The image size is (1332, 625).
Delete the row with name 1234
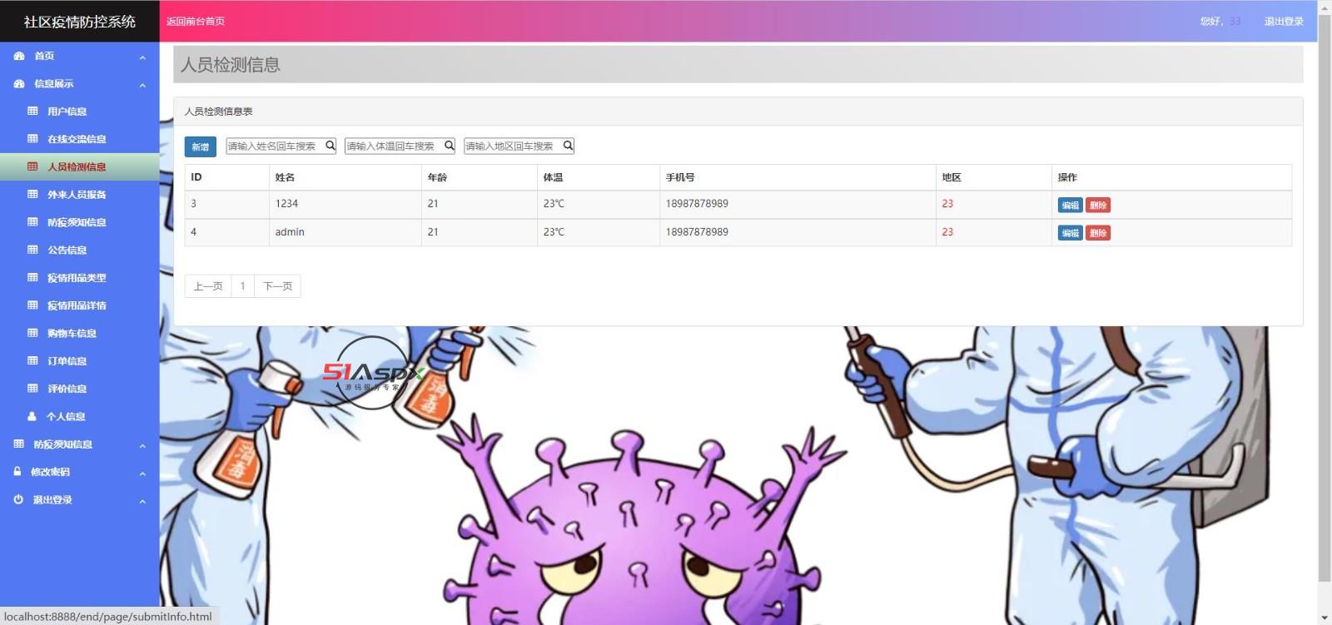click(1098, 205)
